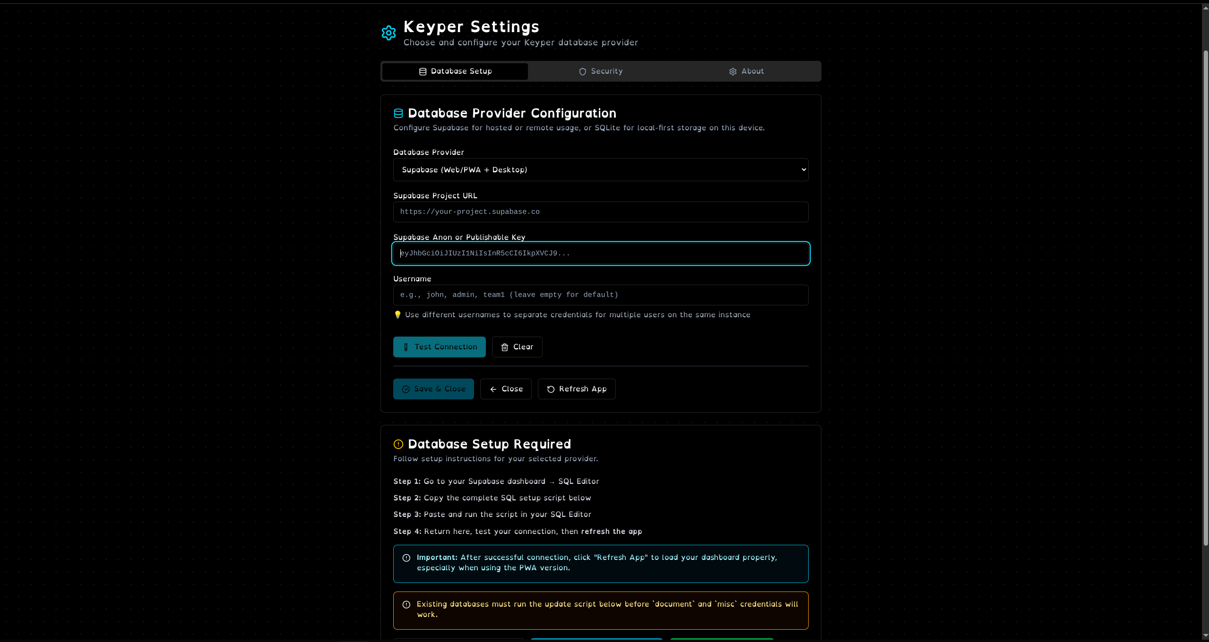Open the Database Provider dropdown
The height and width of the screenshot is (642, 1209).
pos(601,170)
